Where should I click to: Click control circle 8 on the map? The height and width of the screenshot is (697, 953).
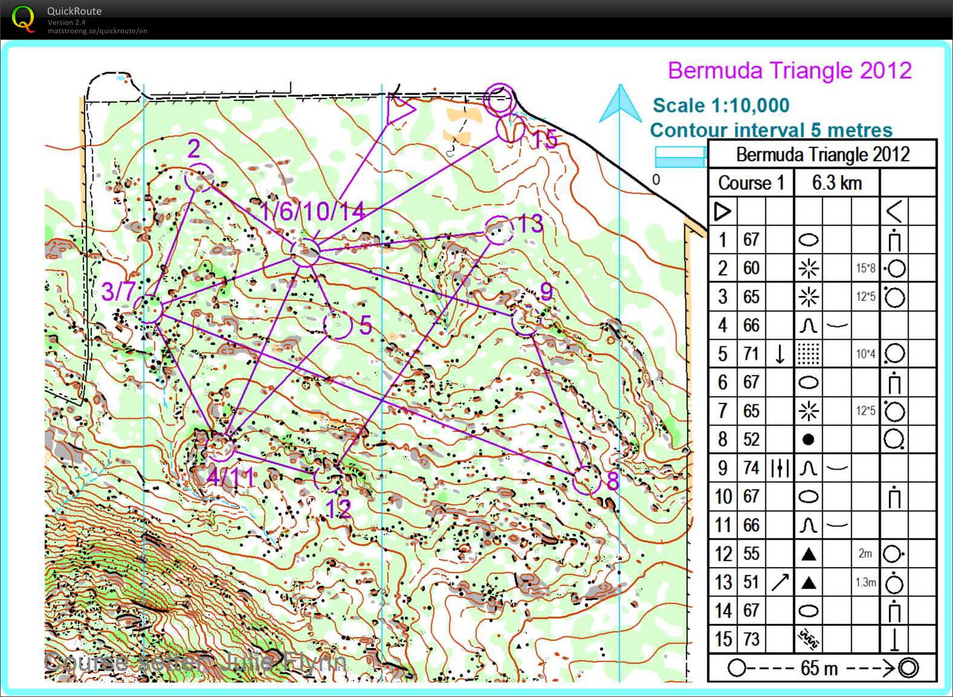click(x=586, y=480)
